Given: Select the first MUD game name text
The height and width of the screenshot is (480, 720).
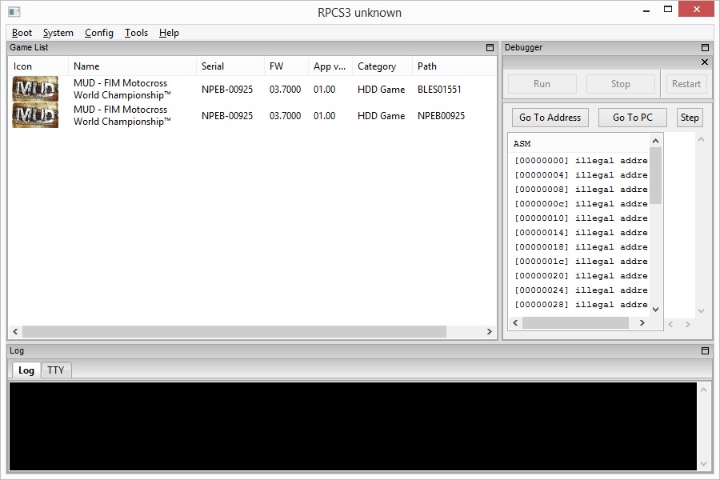Looking at the screenshot, I should (122, 89).
